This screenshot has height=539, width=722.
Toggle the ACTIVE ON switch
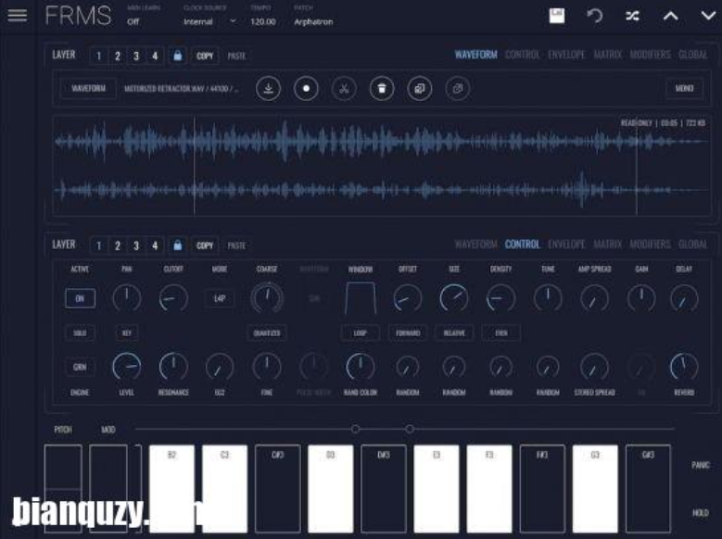point(80,298)
